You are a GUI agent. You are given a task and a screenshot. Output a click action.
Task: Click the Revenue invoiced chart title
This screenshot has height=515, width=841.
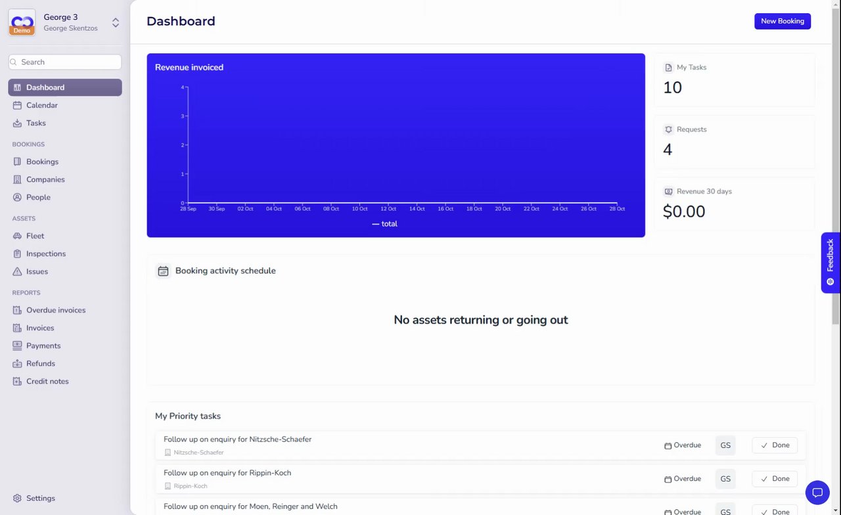189,67
